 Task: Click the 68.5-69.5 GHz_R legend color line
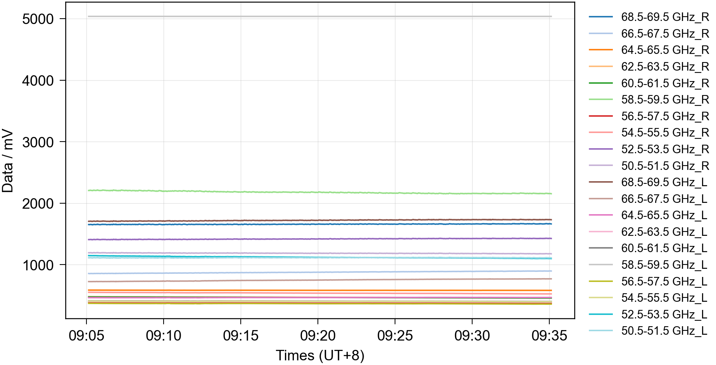pos(600,17)
